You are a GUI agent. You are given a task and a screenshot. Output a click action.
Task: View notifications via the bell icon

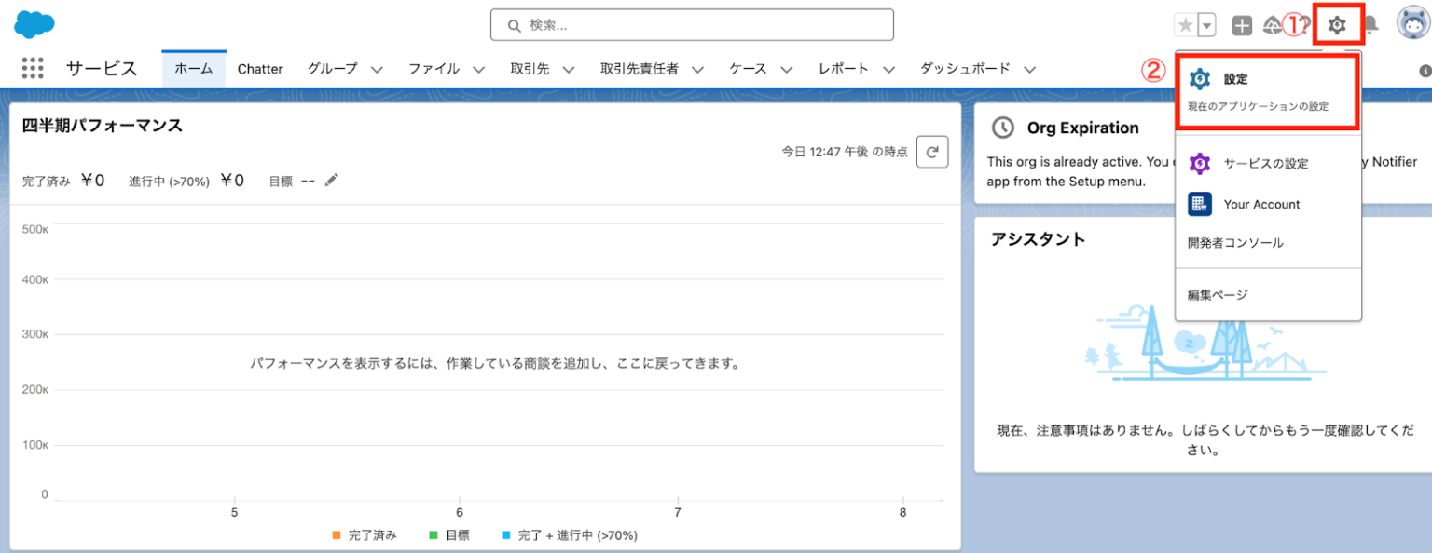pyautogui.click(x=1374, y=24)
